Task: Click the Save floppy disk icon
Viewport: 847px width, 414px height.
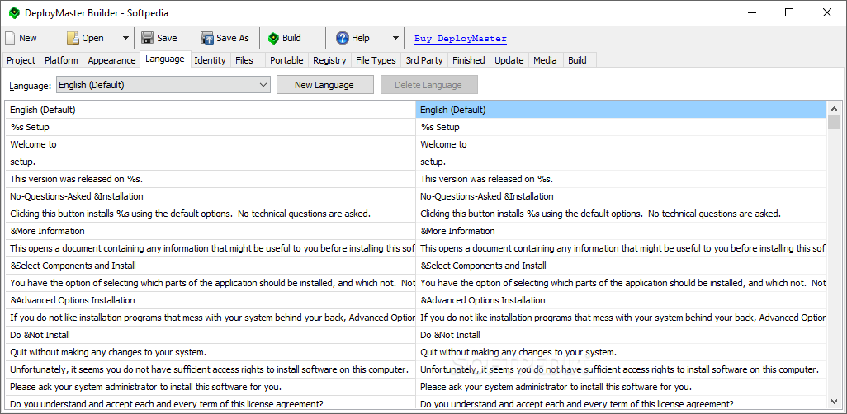Action: (147, 38)
